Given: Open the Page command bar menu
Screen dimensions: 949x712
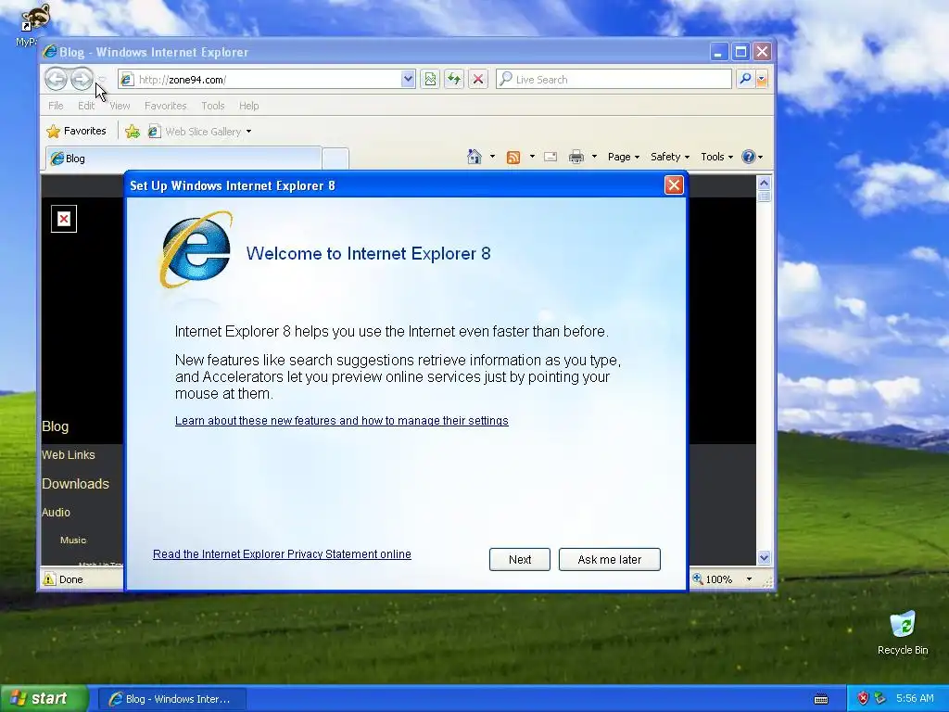Looking at the screenshot, I should [624, 157].
